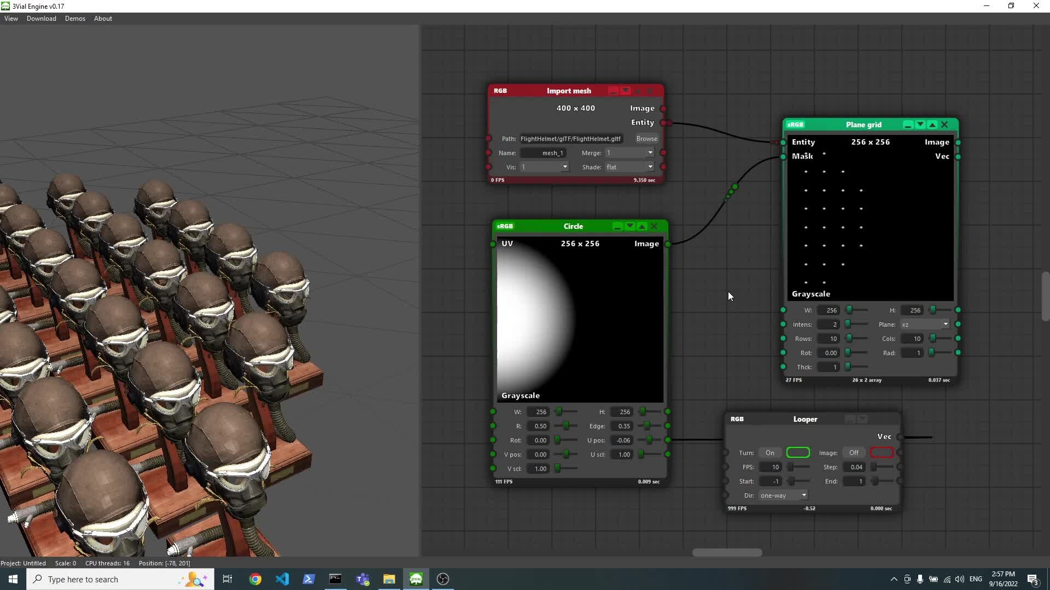Click the sRGB icon on Plane grid node
Image resolution: width=1050 pixels, height=590 pixels.
tap(796, 125)
